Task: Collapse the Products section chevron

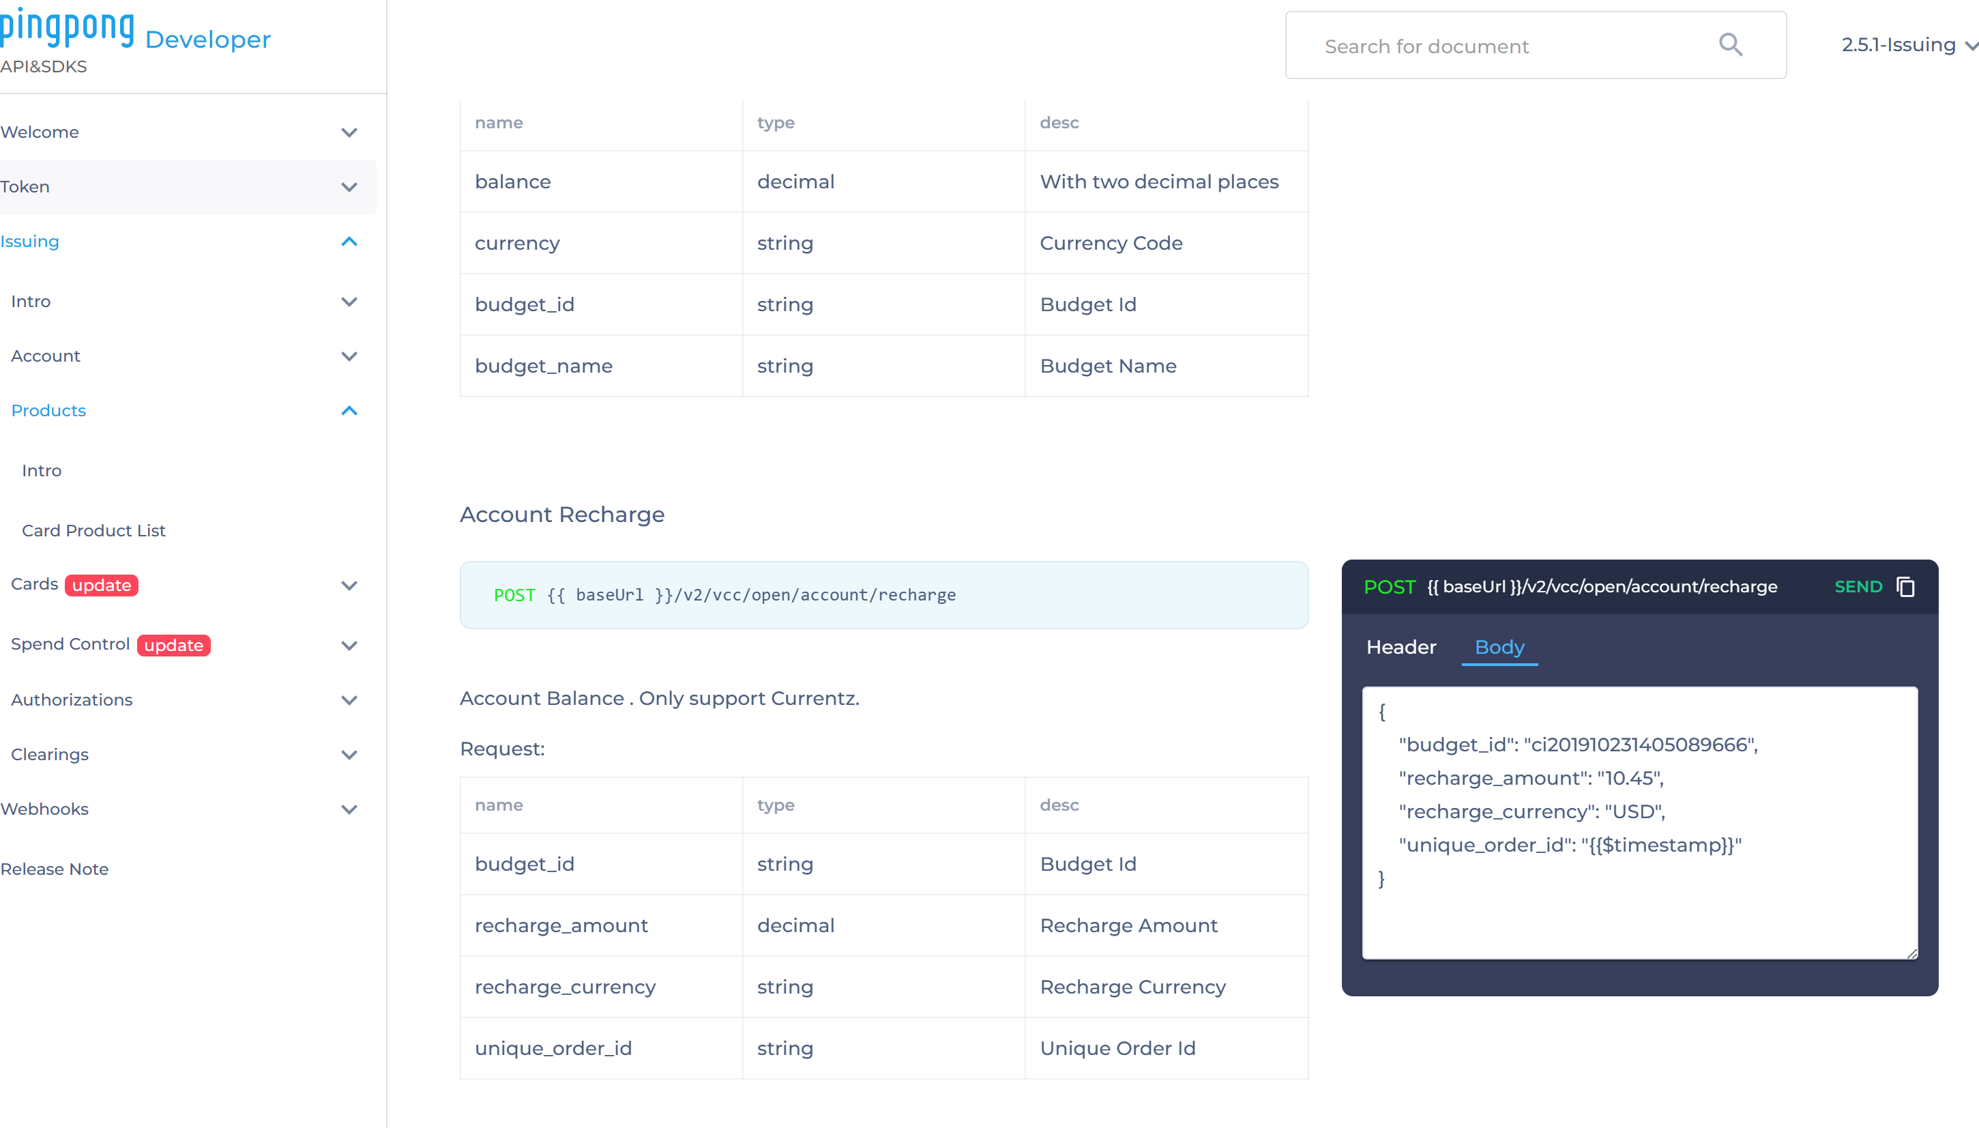Action: pyautogui.click(x=351, y=410)
